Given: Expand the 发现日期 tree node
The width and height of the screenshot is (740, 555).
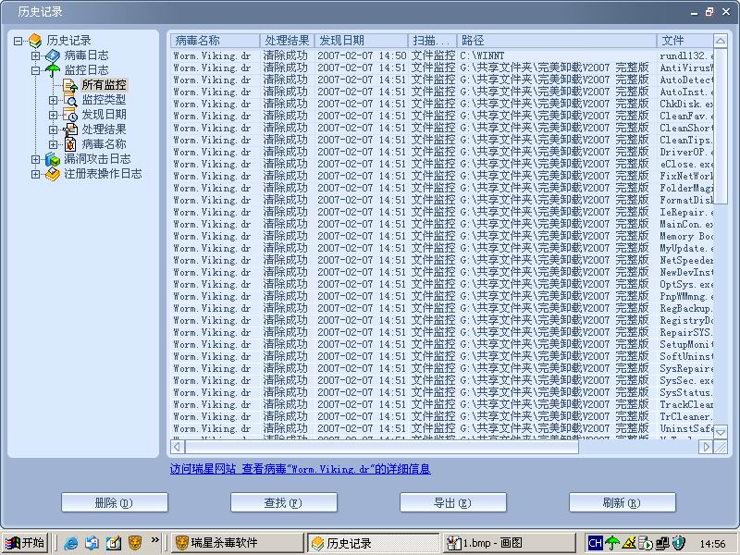Looking at the screenshot, I should [54, 115].
